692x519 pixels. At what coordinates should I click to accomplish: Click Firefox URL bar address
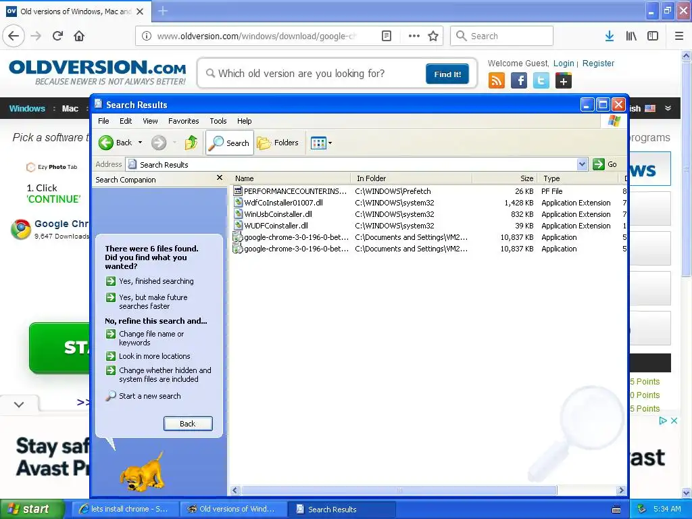point(256,36)
